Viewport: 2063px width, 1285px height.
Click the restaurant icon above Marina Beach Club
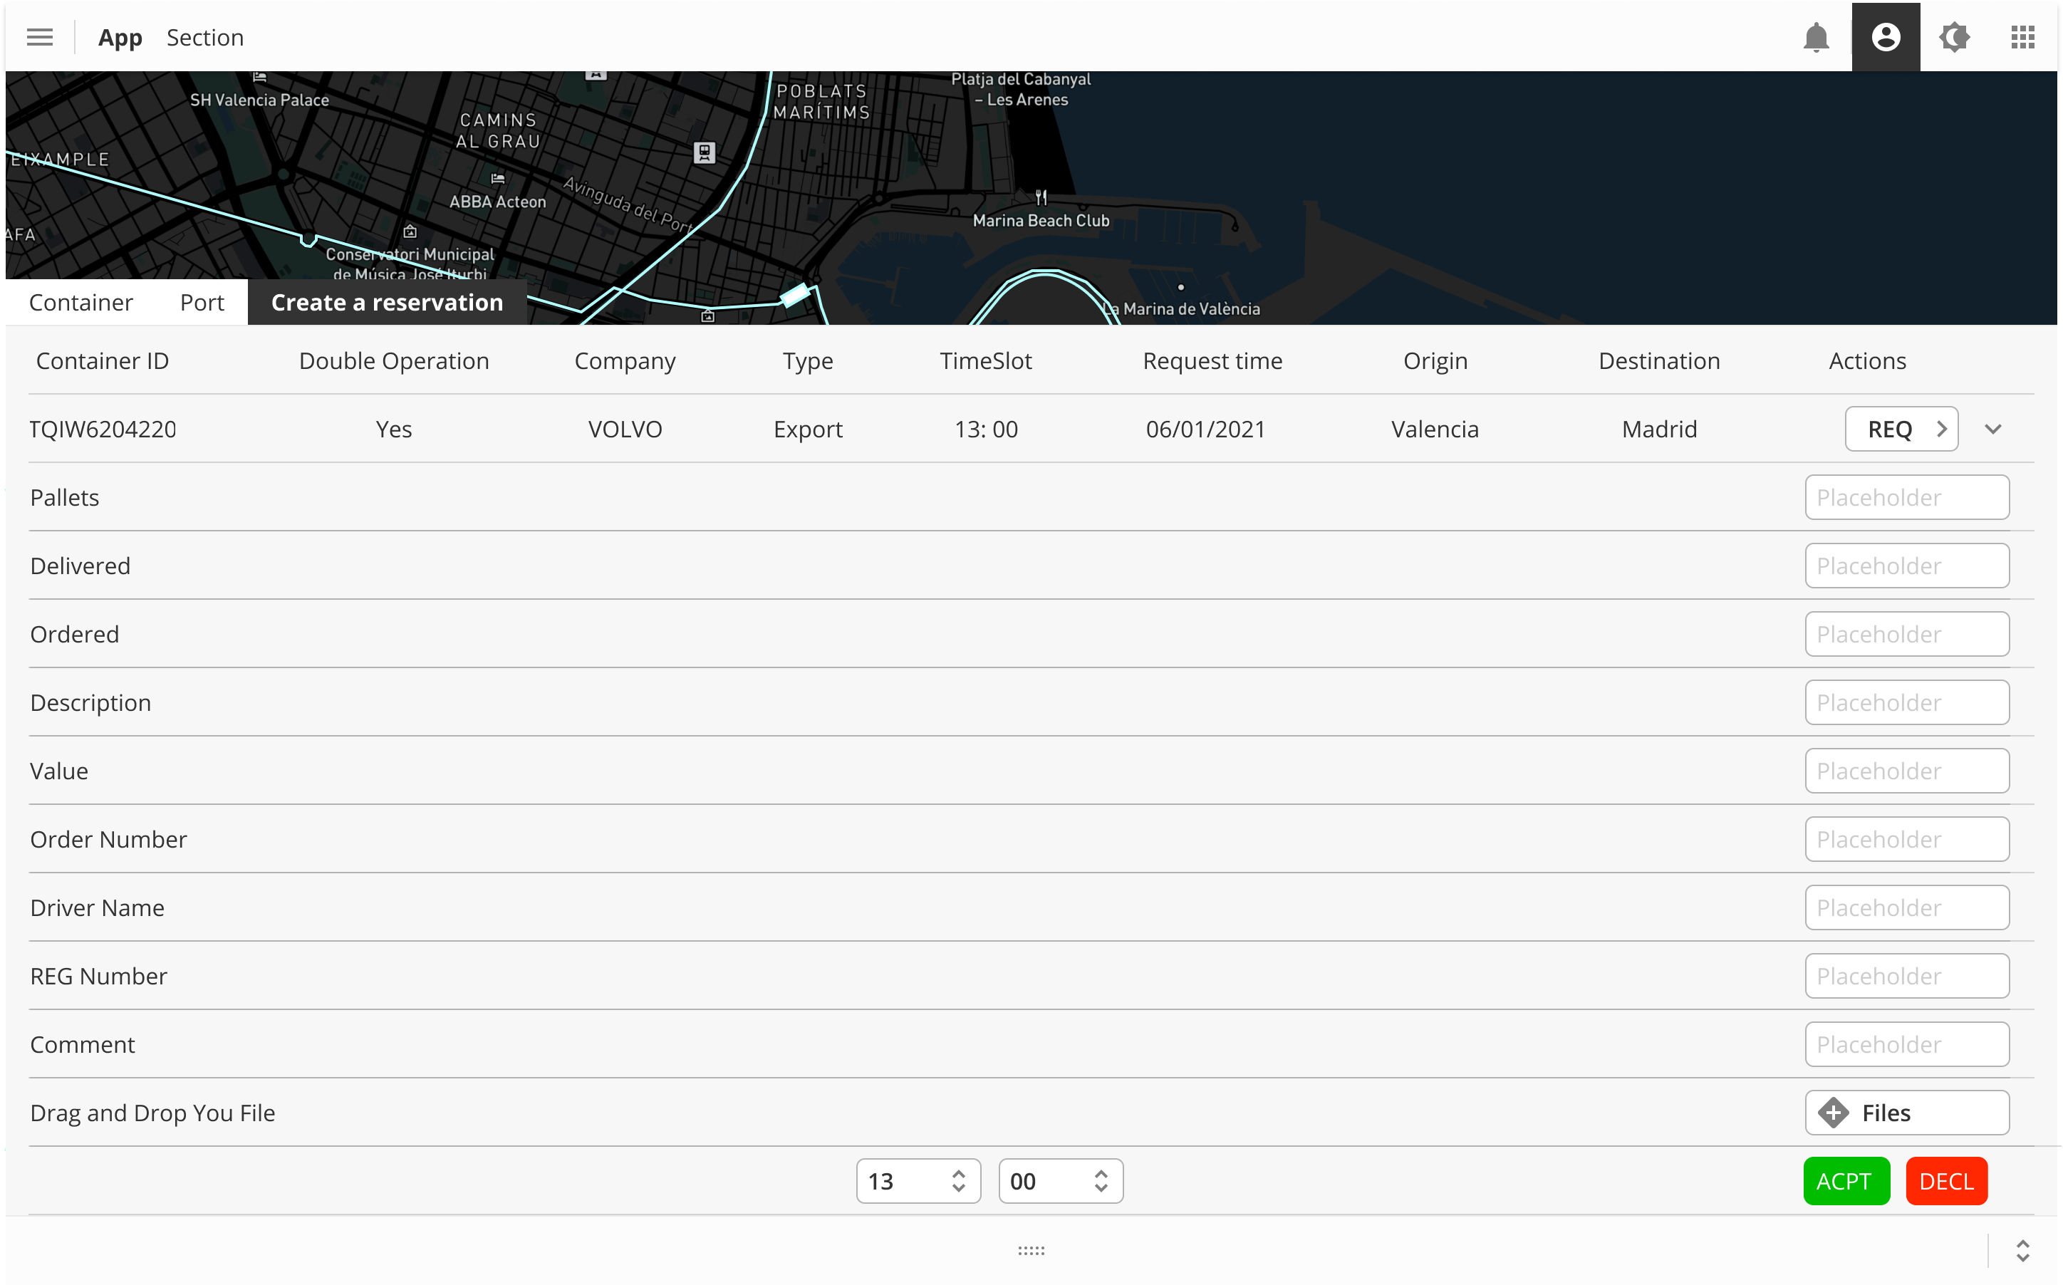(x=1041, y=198)
